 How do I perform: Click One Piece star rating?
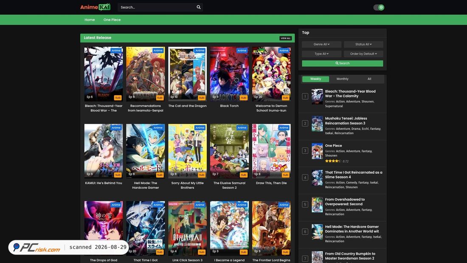(333, 161)
